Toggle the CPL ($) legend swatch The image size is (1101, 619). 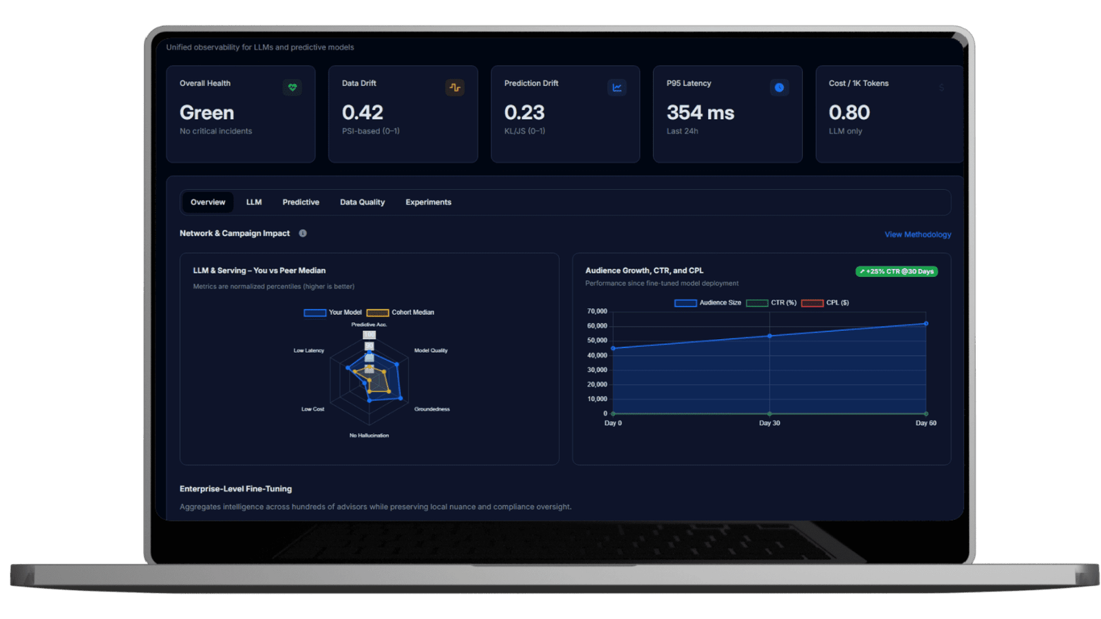[812, 303]
